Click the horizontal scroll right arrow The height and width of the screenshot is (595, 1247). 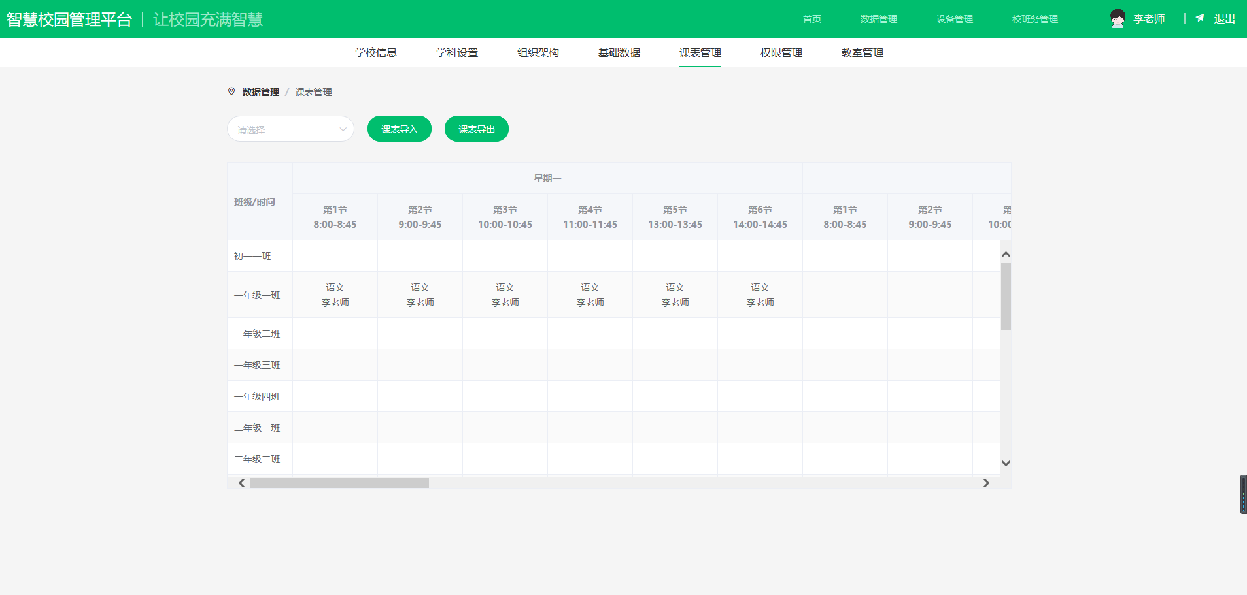tap(986, 483)
